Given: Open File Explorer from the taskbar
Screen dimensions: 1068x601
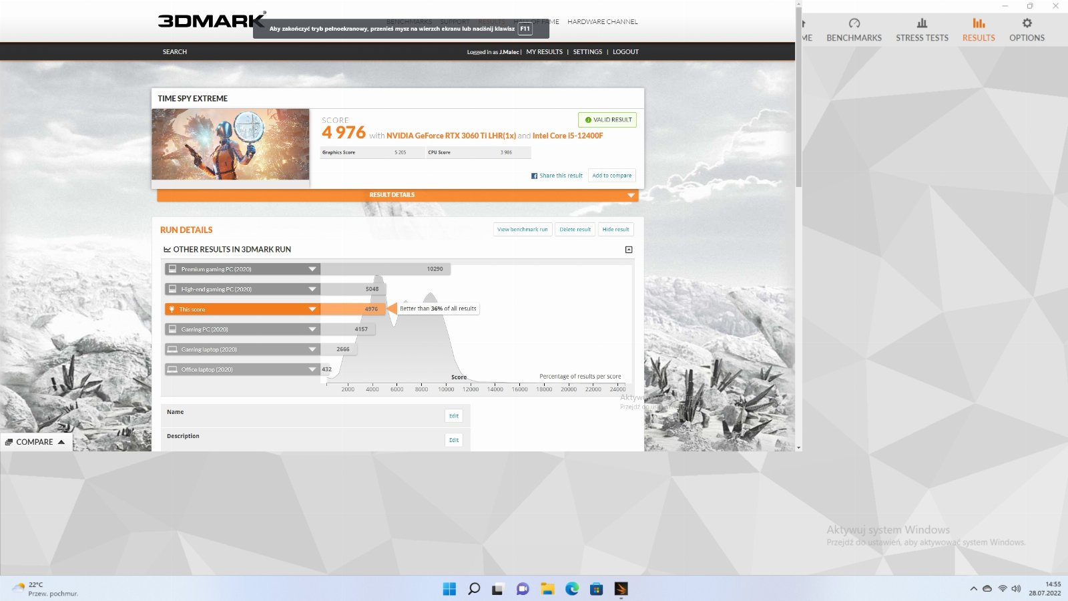Looking at the screenshot, I should point(547,589).
